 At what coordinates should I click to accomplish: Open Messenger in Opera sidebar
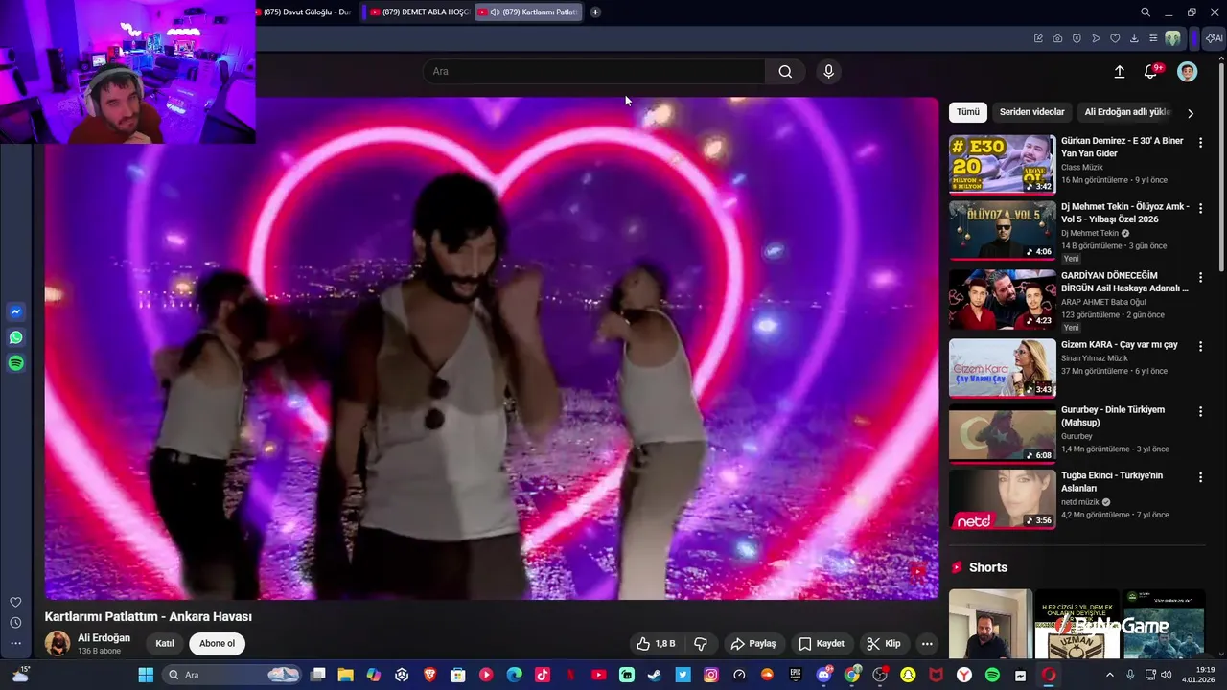coord(15,311)
